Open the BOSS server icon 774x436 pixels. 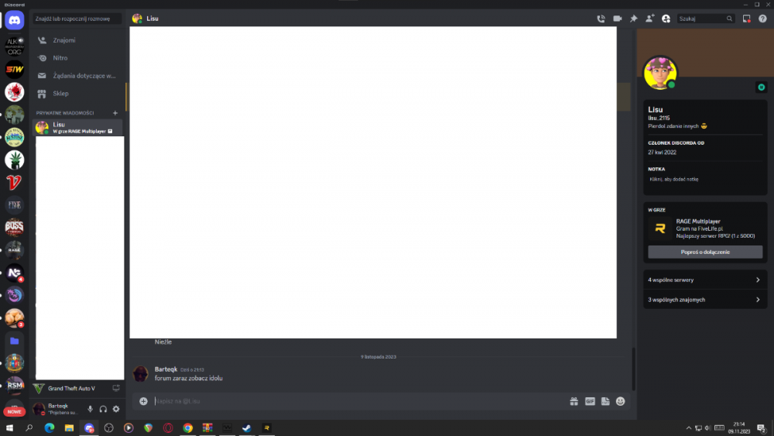[x=14, y=227]
